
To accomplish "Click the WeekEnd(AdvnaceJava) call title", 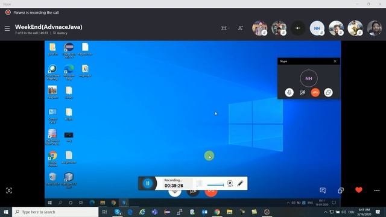I will coord(49,27).
